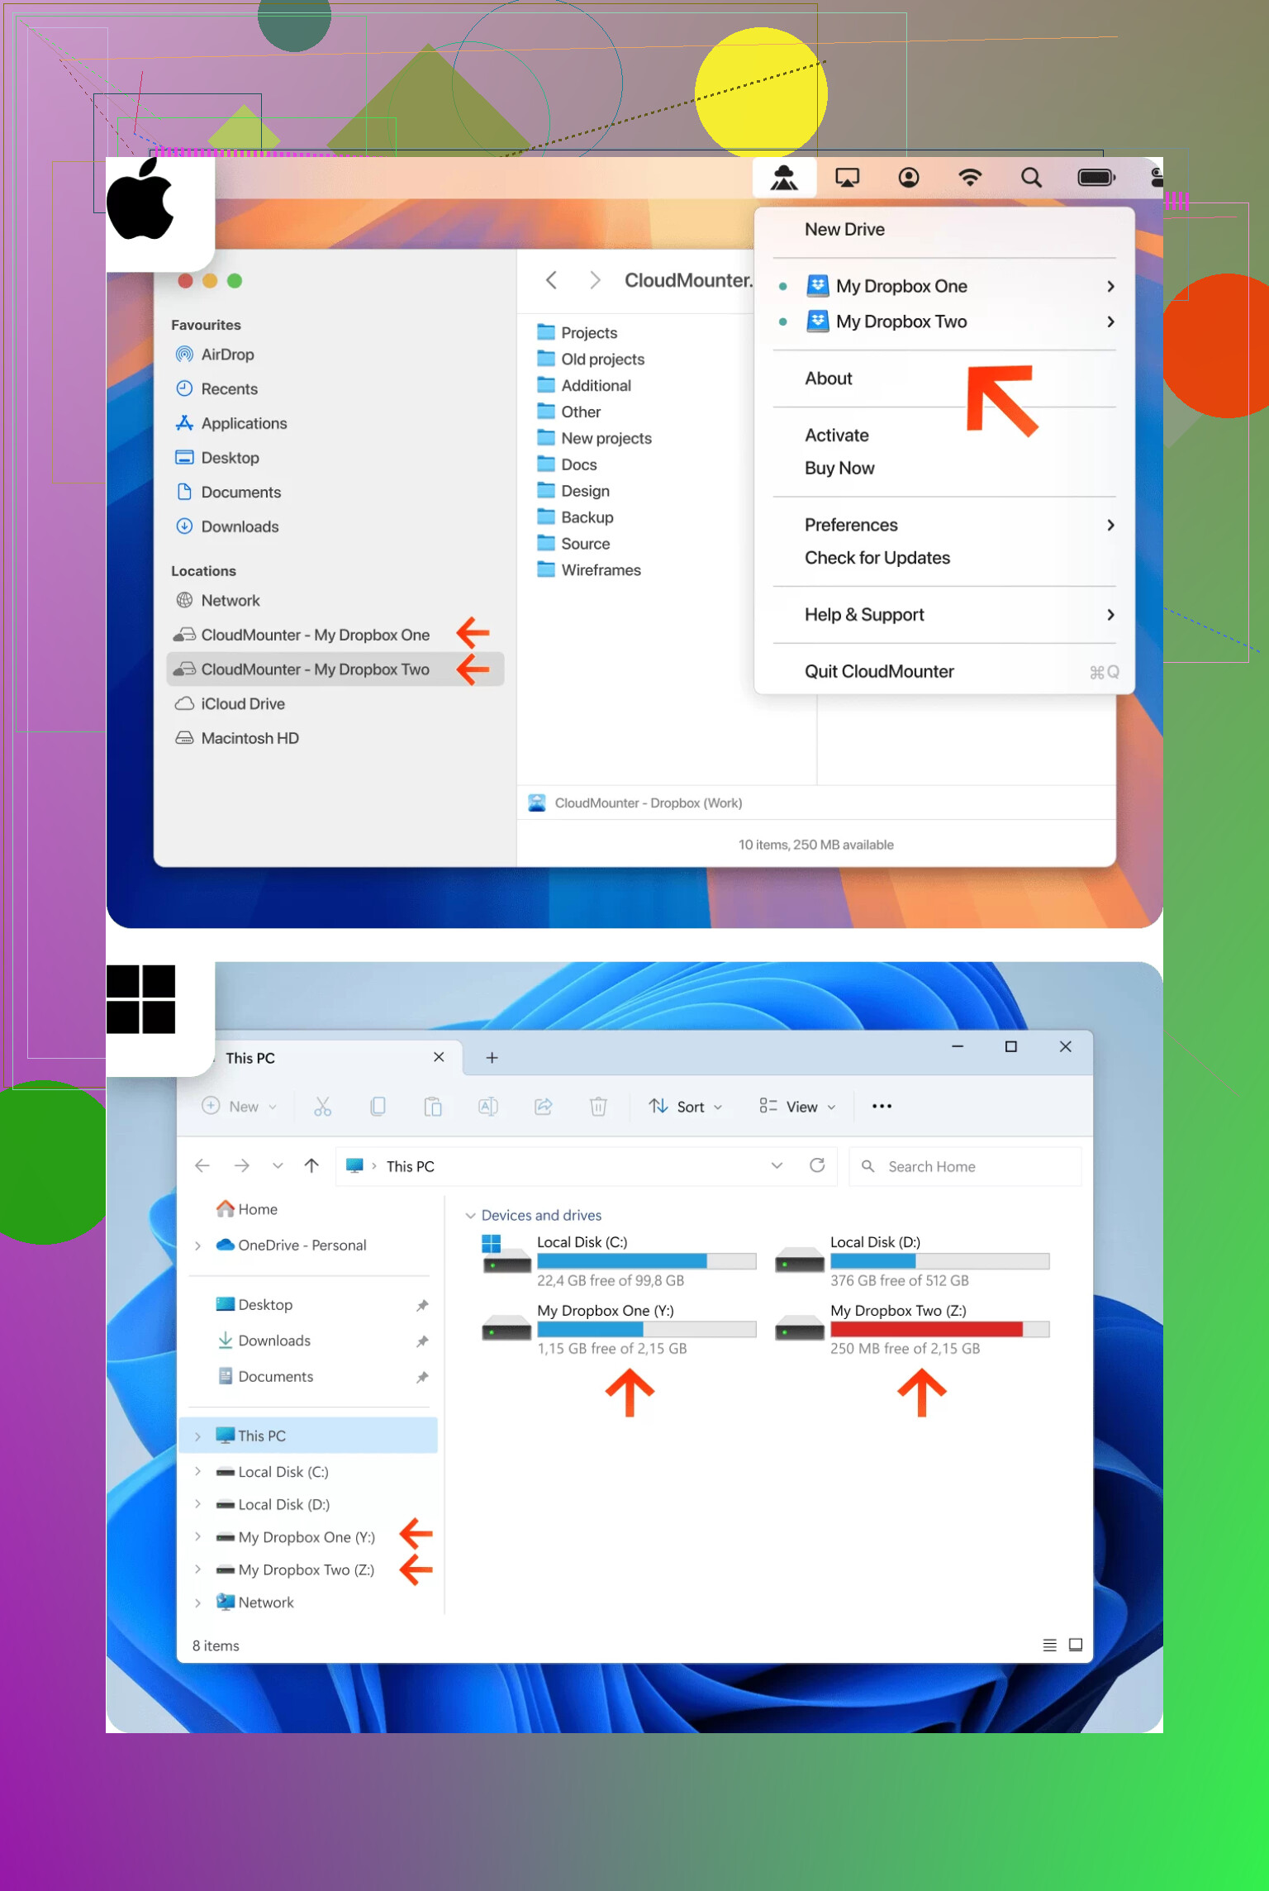Open the user account menu bar icon
Screen dimensions: 1269x1891
[x=909, y=178]
